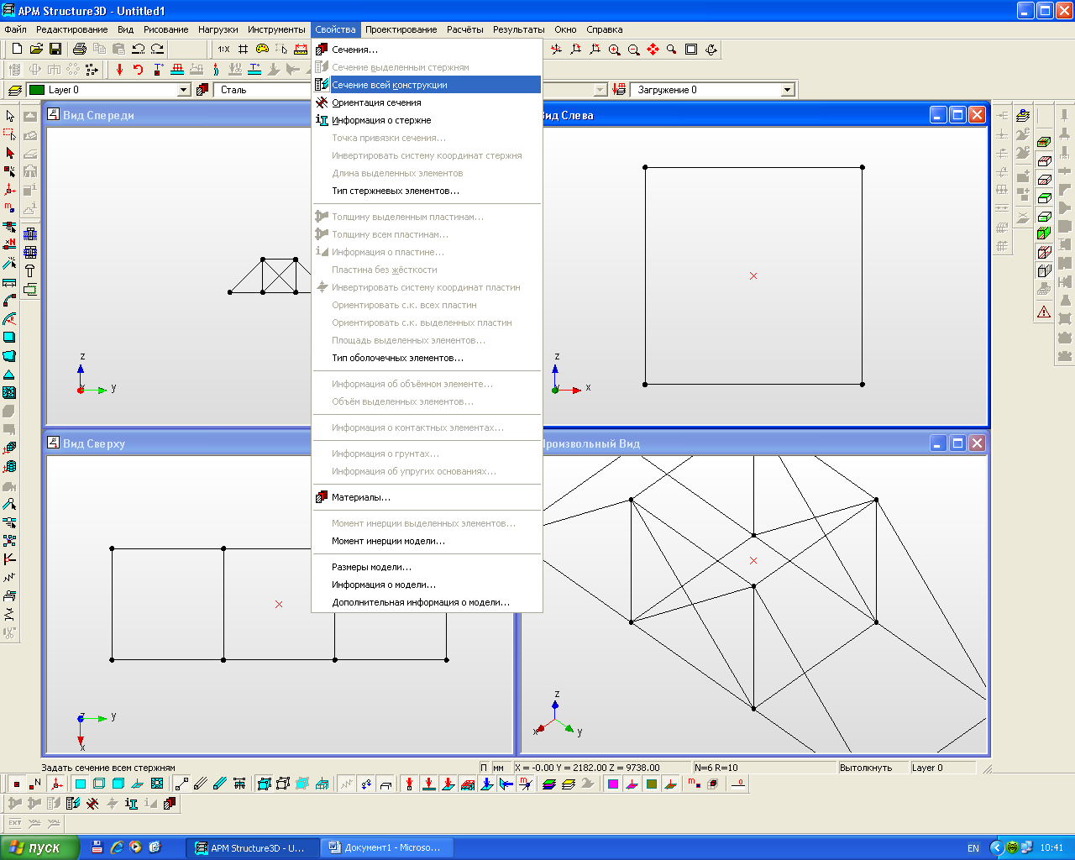
Task: Click the cyan rectangle plate tool on left
Action: pos(9,337)
